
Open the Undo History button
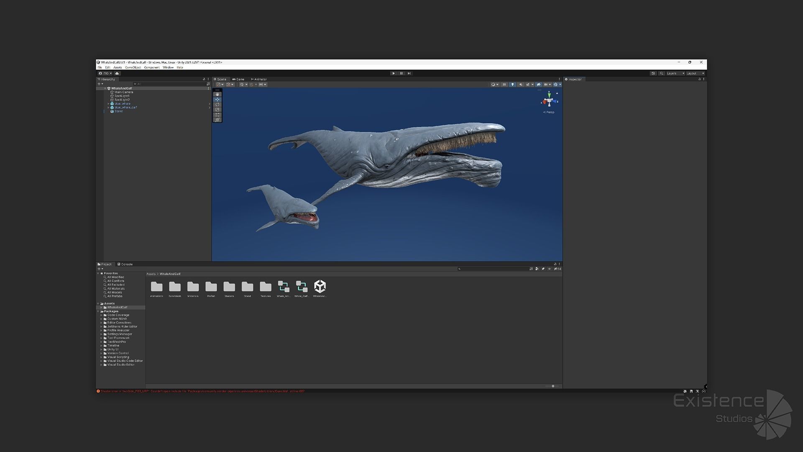point(653,73)
